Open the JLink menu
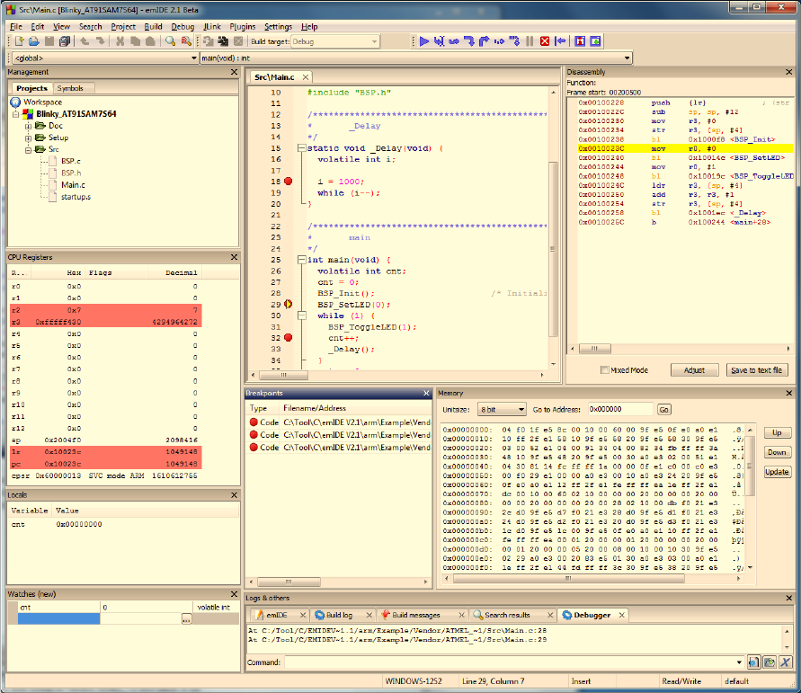This screenshot has width=801, height=693. [x=212, y=27]
